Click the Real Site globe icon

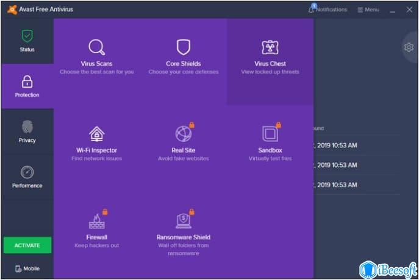[184, 134]
